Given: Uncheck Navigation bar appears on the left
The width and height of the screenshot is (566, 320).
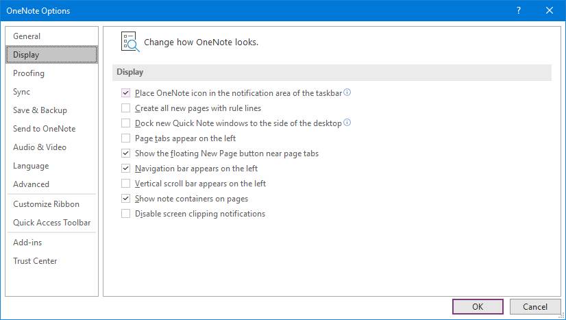Looking at the screenshot, I should 125,169.
